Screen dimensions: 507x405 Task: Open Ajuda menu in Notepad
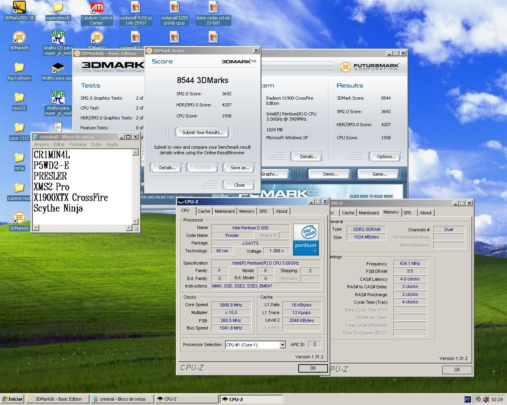pyautogui.click(x=112, y=144)
